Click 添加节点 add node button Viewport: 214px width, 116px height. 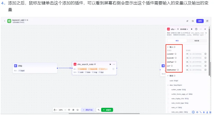point(88,110)
